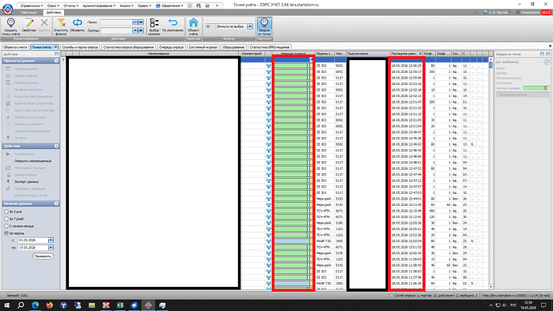This screenshot has height=311, width=553.
Task: Open График данных in left panel
Action: click(x=26, y=76)
